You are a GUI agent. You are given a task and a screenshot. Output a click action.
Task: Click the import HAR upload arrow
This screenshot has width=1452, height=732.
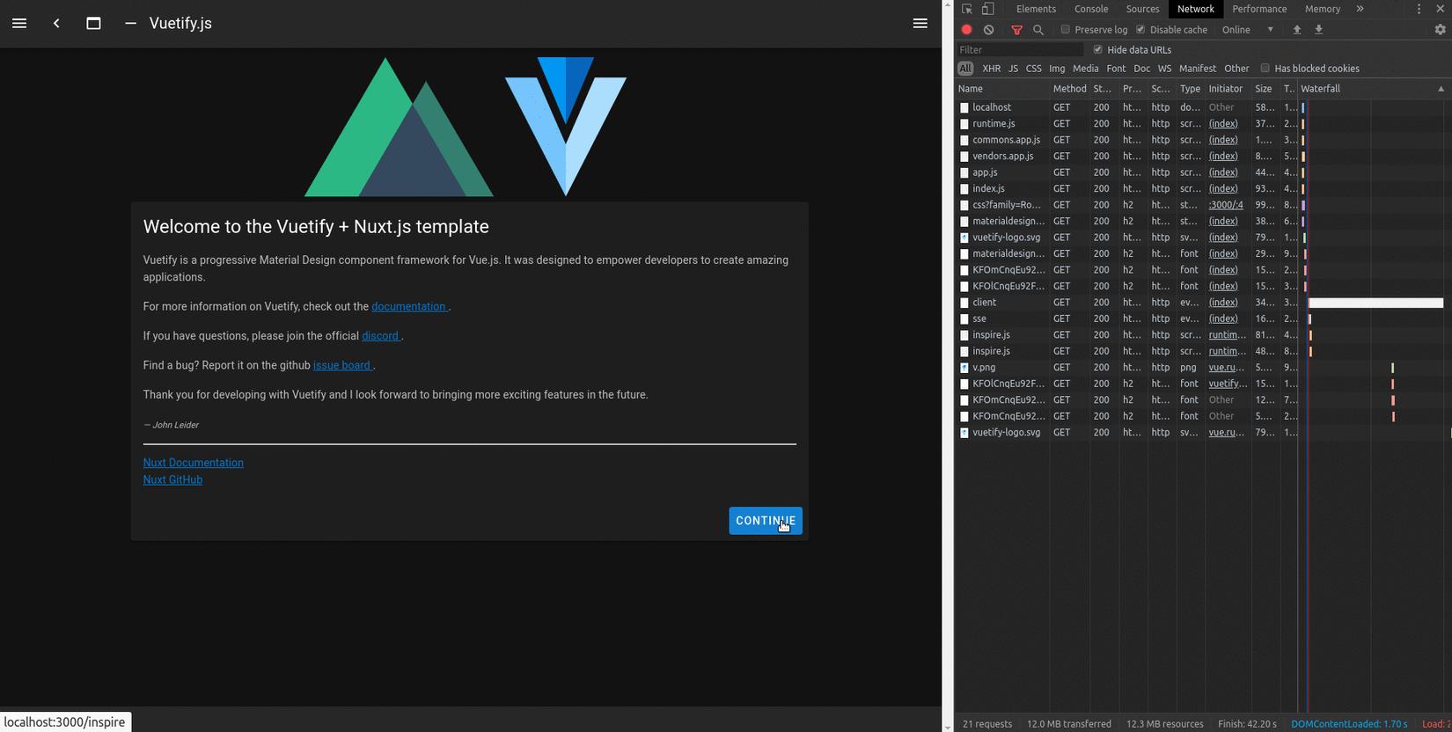pyautogui.click(x=1297, y=30)
